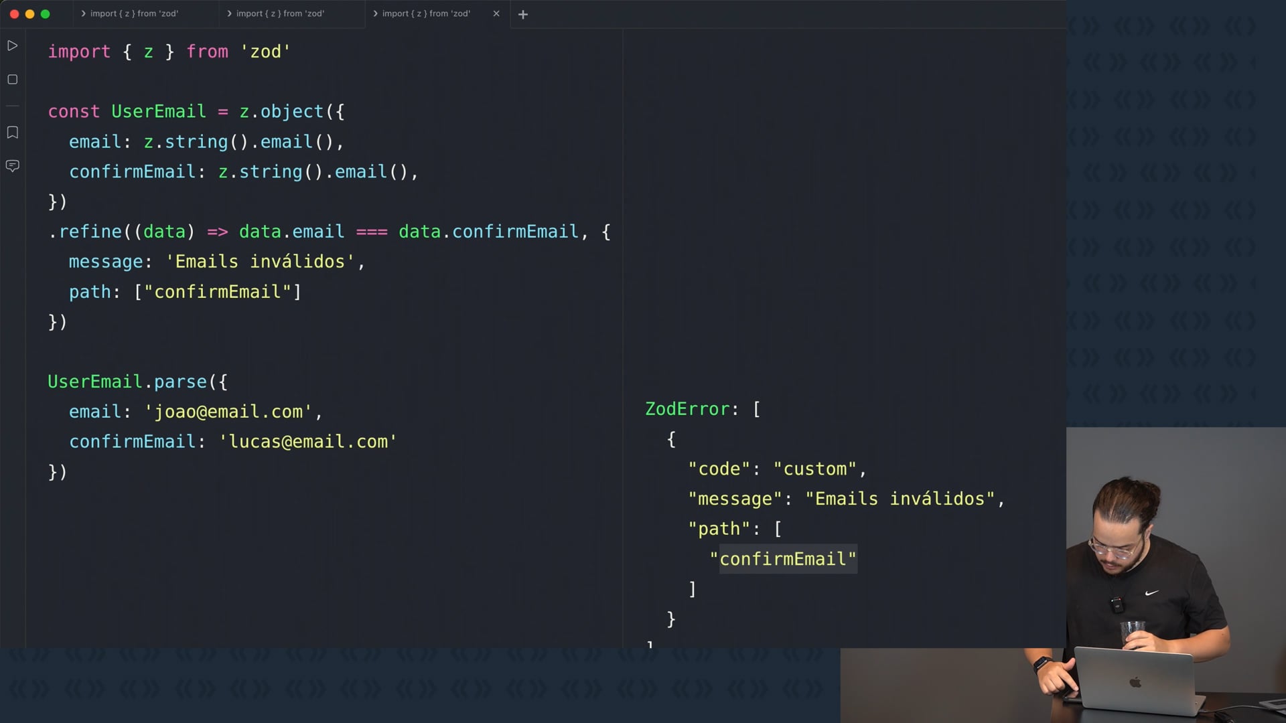Click the green fullscreen window button
Image resolution: width=1286 pixels, height=723 pixels.
45,13
